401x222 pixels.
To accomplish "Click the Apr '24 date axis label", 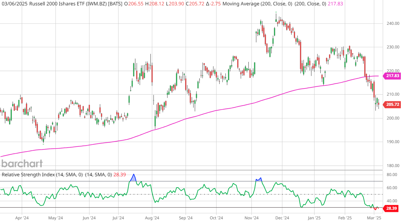I will click(22, 218).
